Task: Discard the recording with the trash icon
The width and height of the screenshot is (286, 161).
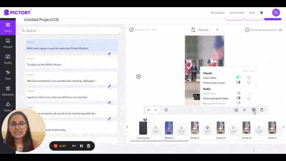Action: point(88,146)
